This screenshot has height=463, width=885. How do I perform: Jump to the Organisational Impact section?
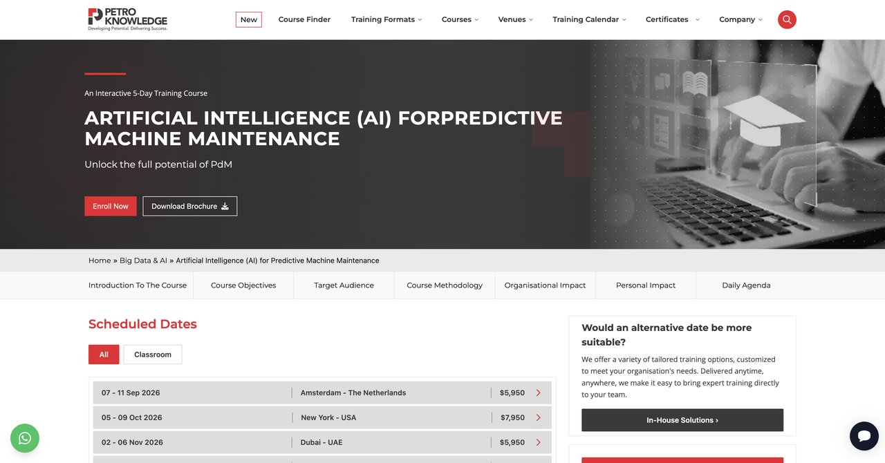(x=545, y=285)
